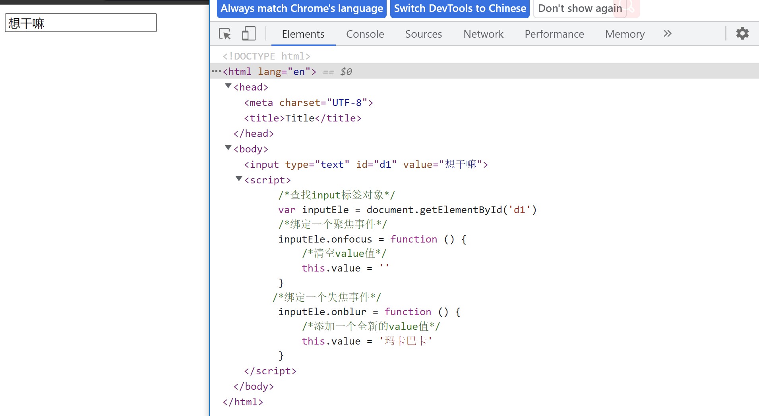The image size is (759, 416).
Task: Click the three dots beside html tag
Action: (x=216, y=71)
